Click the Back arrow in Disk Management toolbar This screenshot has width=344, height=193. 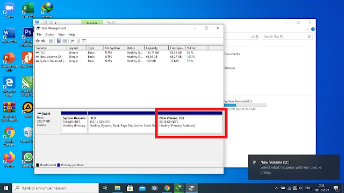[38, 41]
